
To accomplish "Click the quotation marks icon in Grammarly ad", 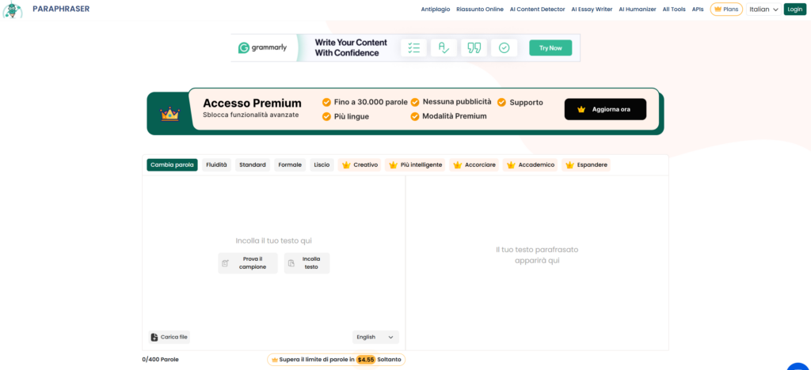I will (474, 48).
